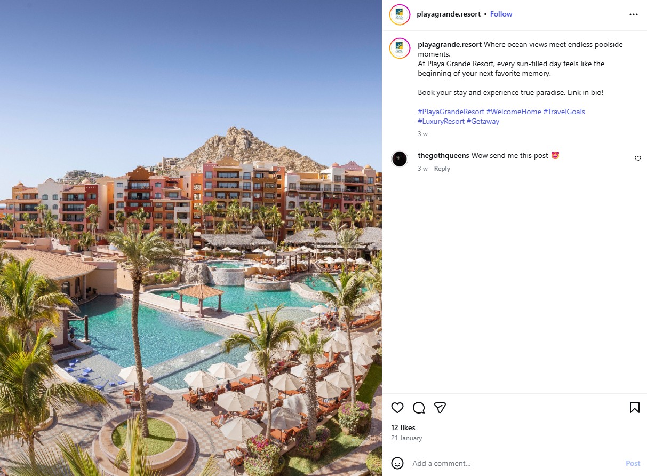
Task: Reply to thegothqueens comment
Action: tap(442, 169)
